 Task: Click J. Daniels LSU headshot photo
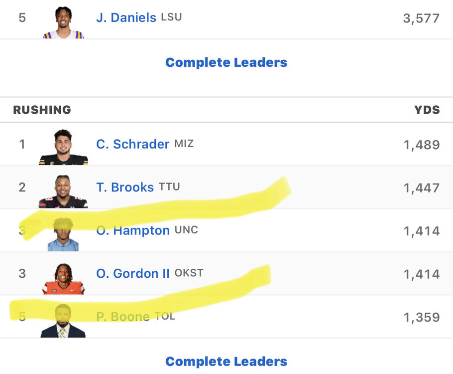click(63, 22)
